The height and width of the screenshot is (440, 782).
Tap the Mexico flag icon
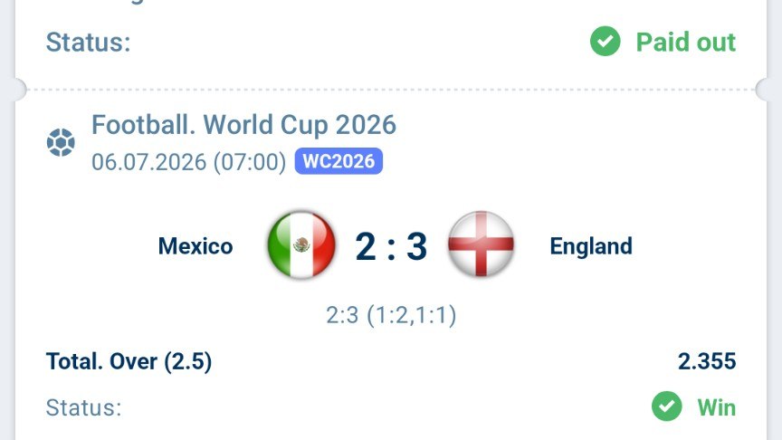tap(301, 244)
